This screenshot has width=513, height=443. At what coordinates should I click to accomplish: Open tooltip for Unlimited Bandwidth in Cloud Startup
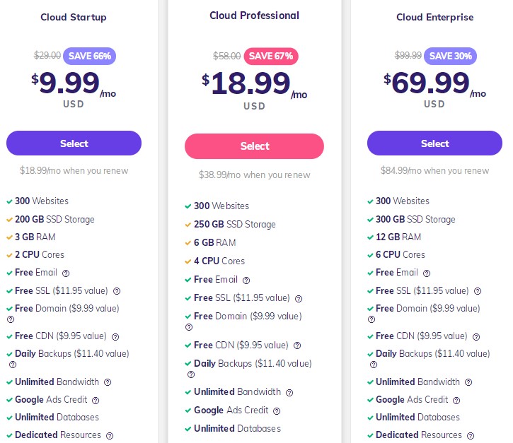click(108, 382)
